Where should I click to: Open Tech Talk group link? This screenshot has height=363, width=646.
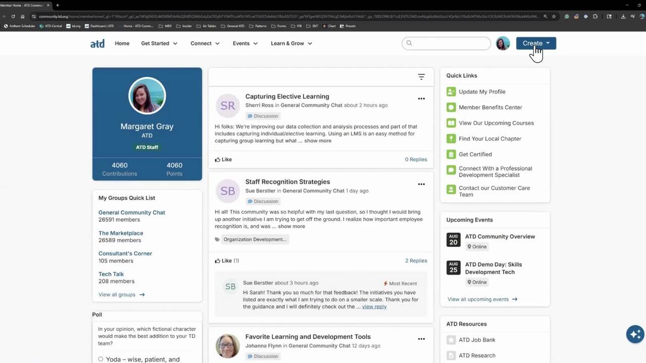pyautogui.click(x=111, y=274)
